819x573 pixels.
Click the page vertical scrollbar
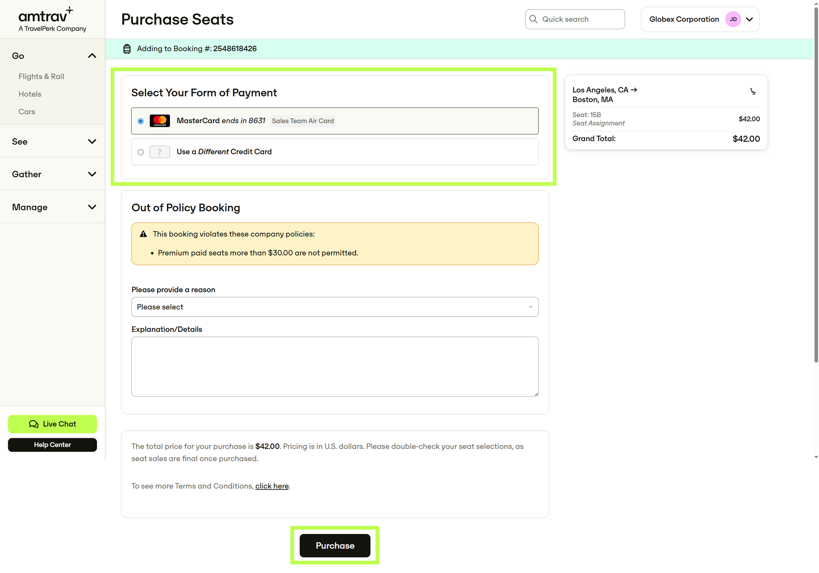pos(816,184)
